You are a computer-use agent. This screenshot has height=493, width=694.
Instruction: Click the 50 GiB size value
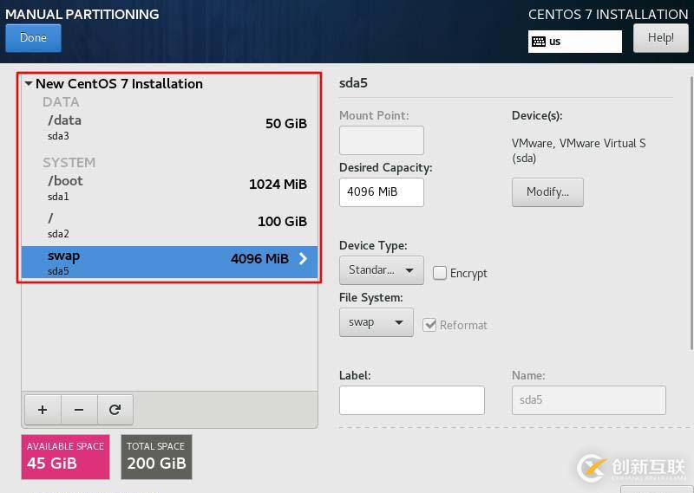(286, 123)
